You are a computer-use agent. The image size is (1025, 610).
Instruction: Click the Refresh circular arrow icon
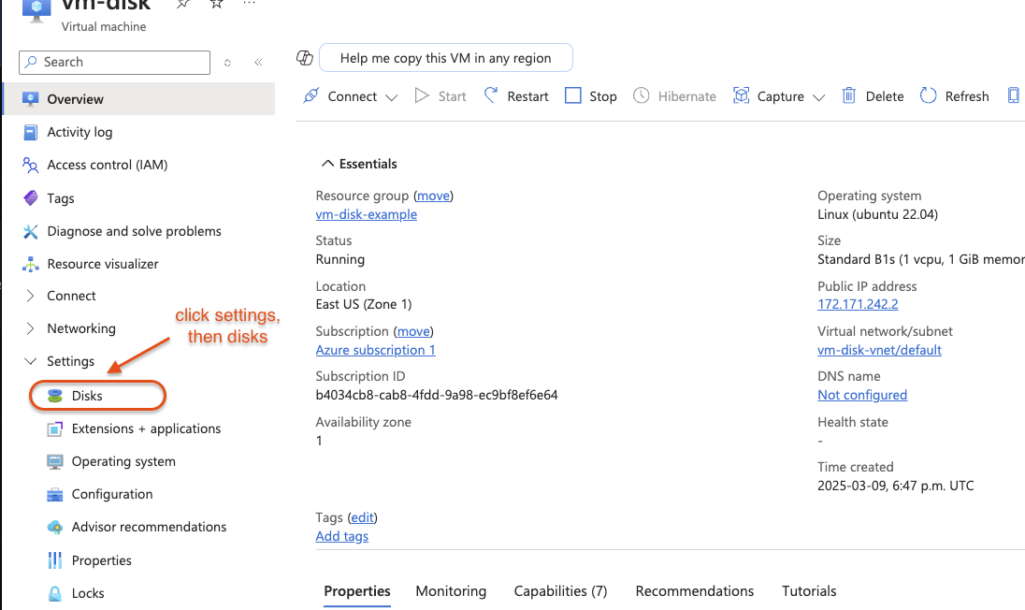tap(929, 95)
